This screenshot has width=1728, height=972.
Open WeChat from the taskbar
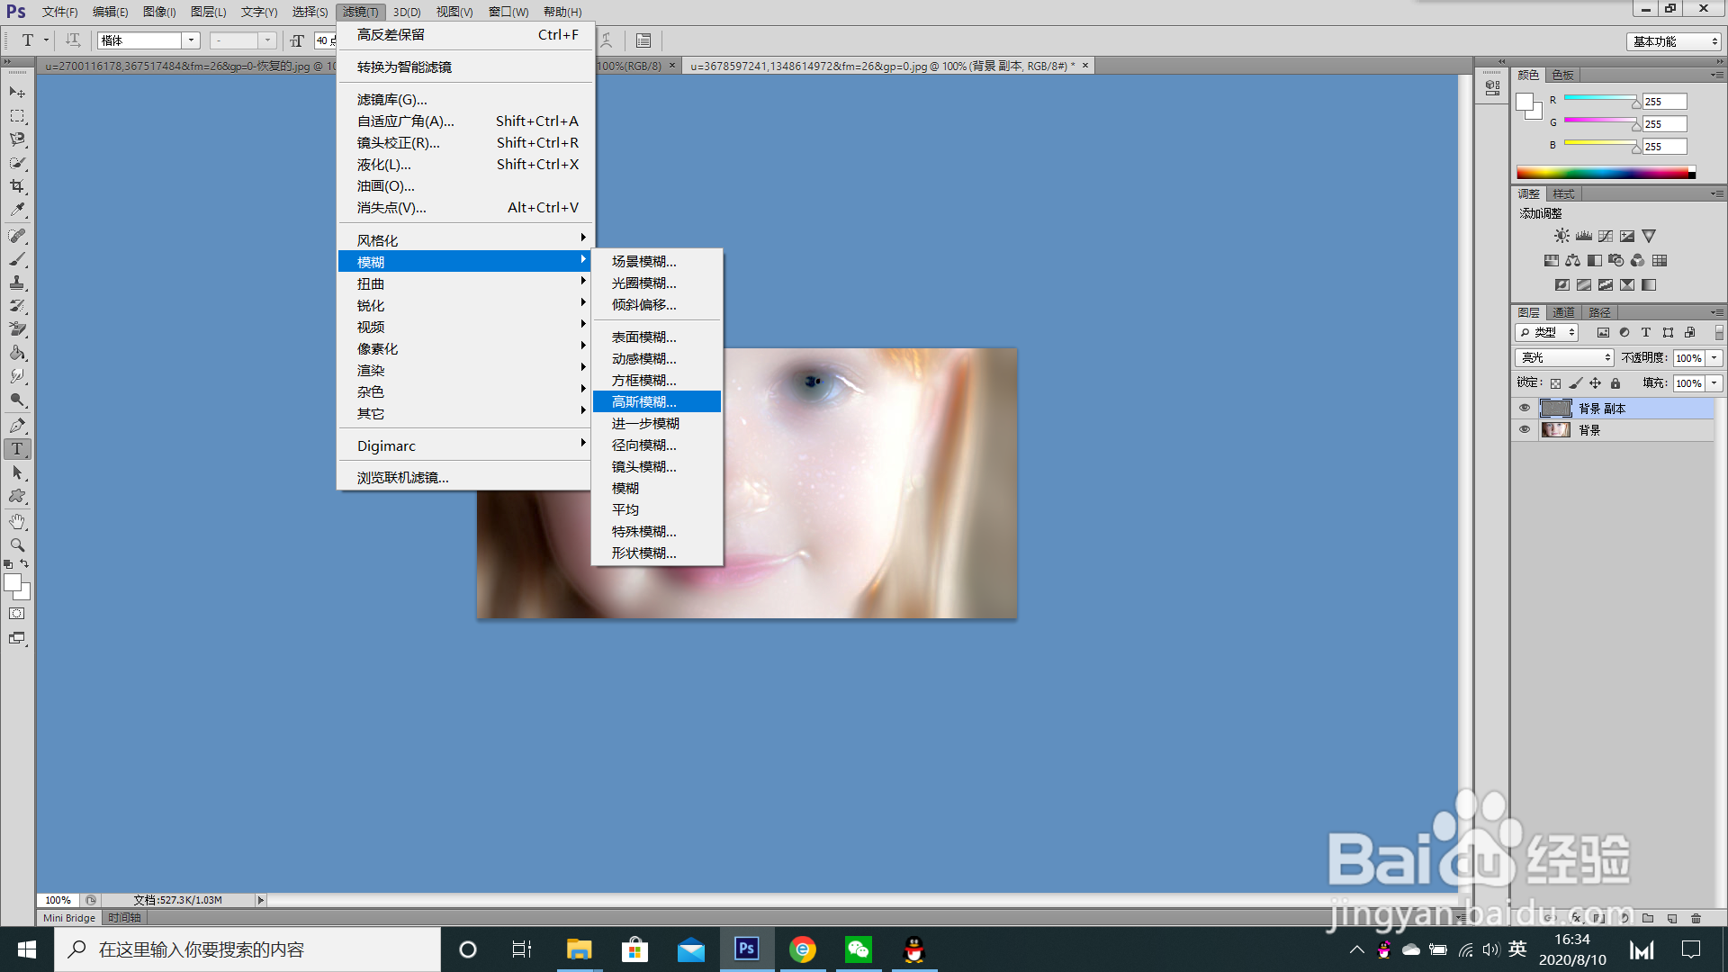[858, 949]
